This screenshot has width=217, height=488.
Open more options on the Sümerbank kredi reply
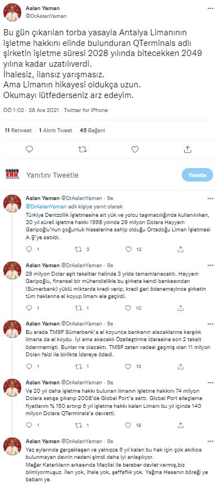210,266
